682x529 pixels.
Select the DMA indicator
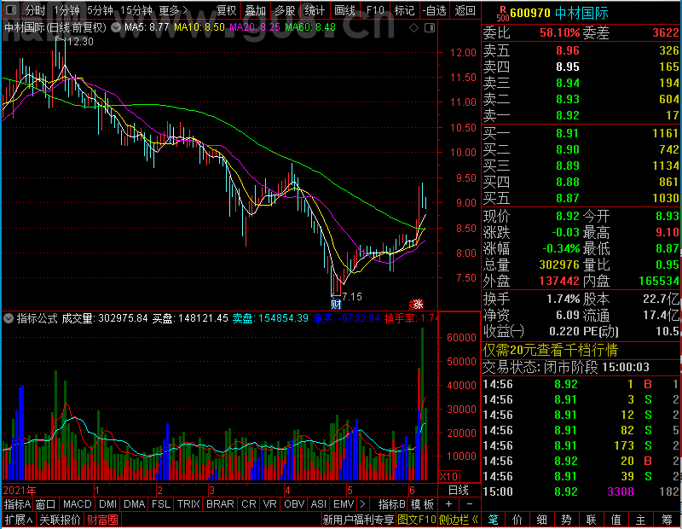(135, 504)
